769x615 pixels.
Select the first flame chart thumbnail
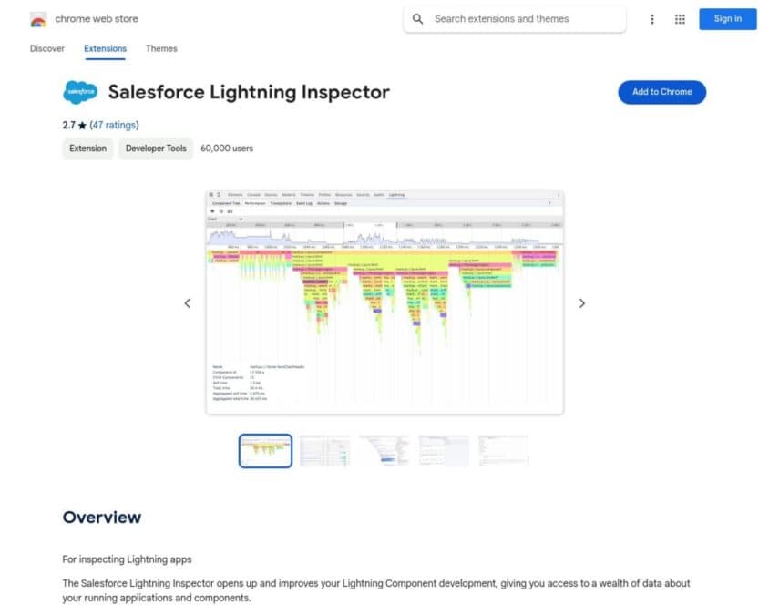coord(265,451)
